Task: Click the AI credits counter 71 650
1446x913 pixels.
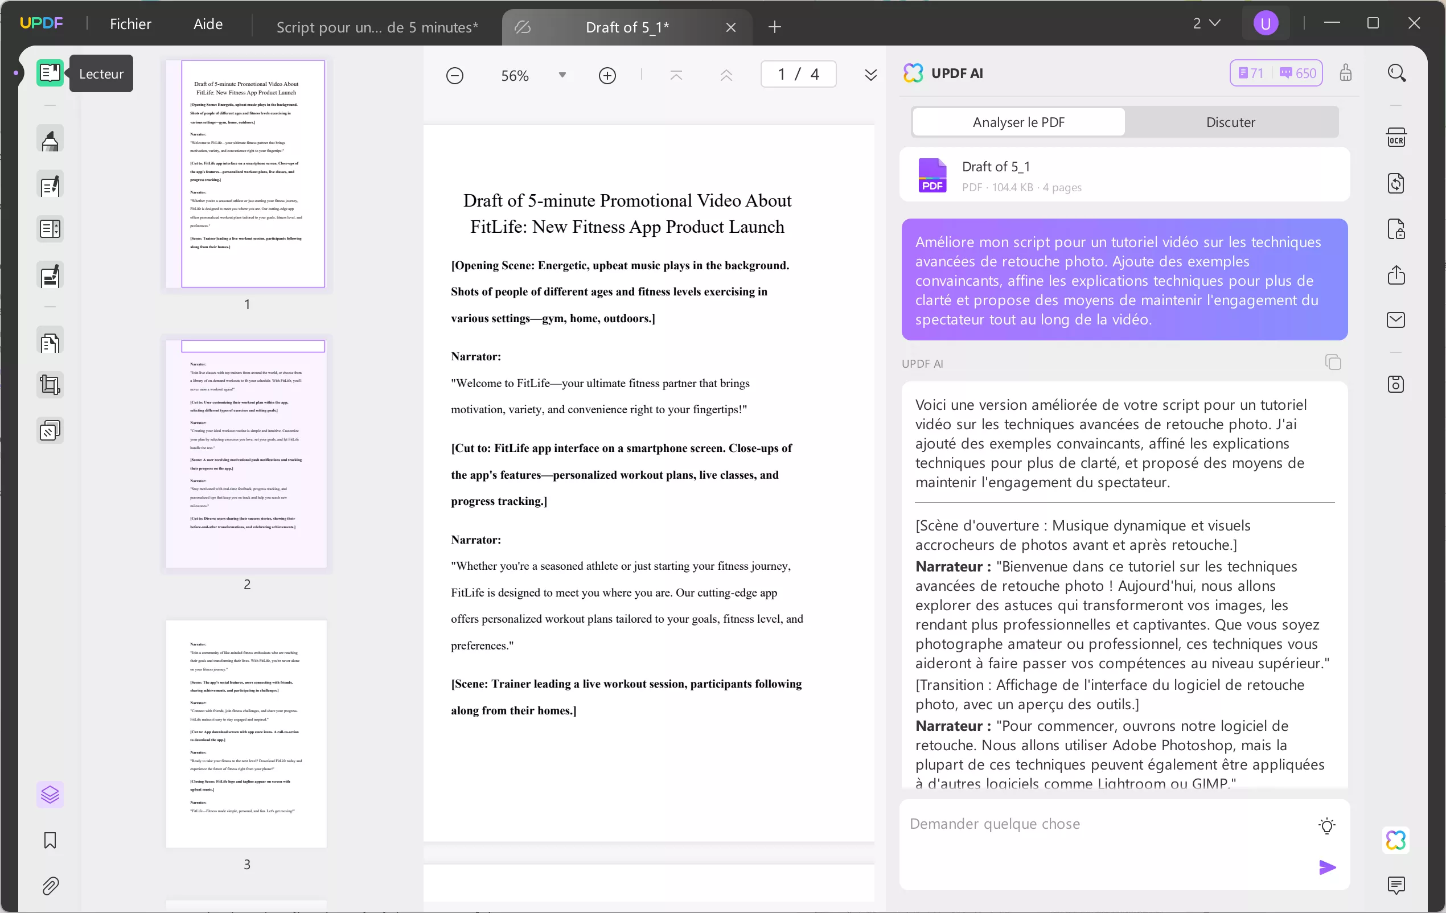Action: [1275, 73]
